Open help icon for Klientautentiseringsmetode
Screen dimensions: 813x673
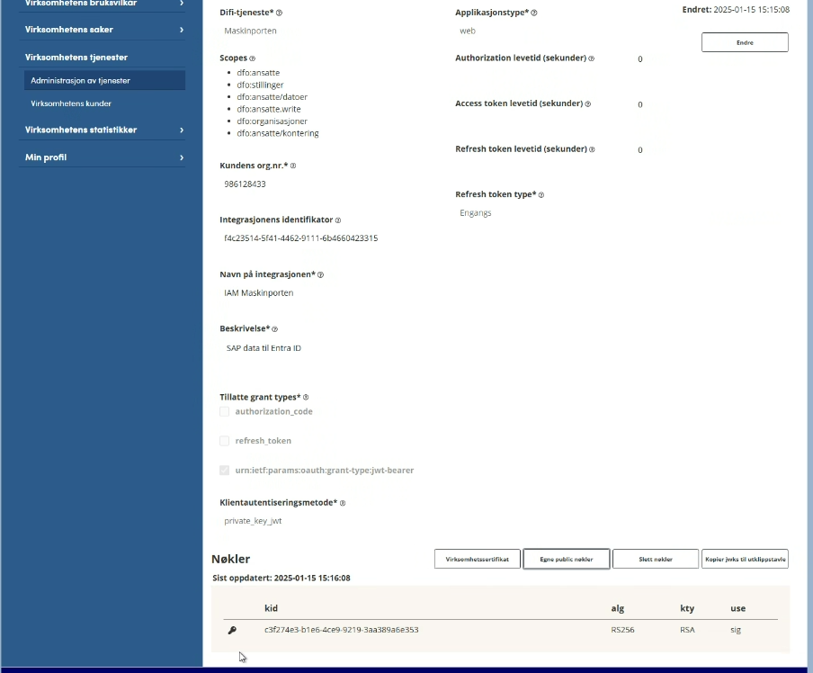coord(343,503)
